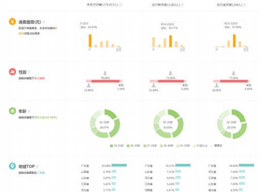Click the teal 广东省 link under 地域TOP
The width and height of the screenshot is (259, 192).
[41, 172]
